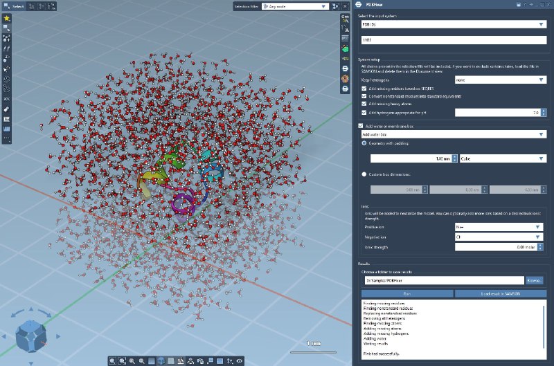Toggle Add missing heavy atoms checkbox

[x=364, y=104]
